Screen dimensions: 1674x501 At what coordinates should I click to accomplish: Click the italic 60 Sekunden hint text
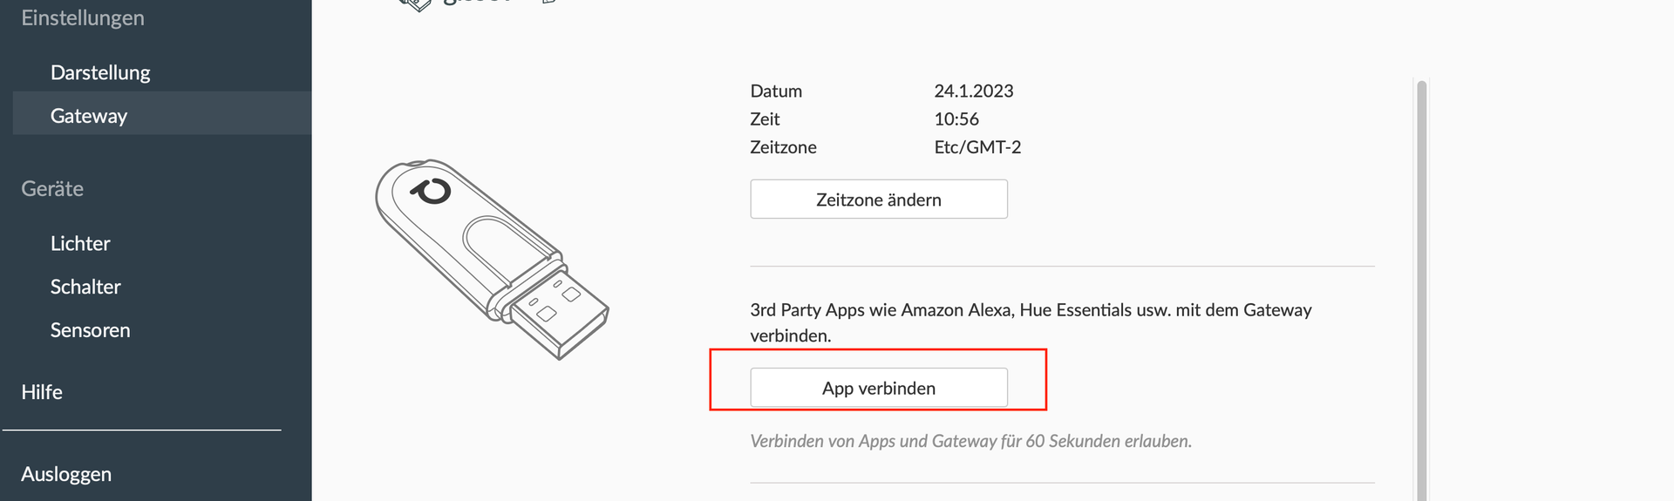point(970,441)
